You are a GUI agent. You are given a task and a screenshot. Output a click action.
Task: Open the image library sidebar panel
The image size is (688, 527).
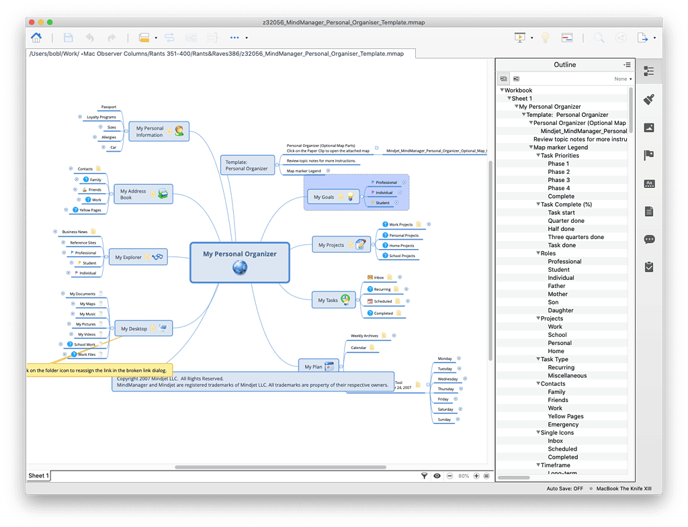[x=648, y=128]
